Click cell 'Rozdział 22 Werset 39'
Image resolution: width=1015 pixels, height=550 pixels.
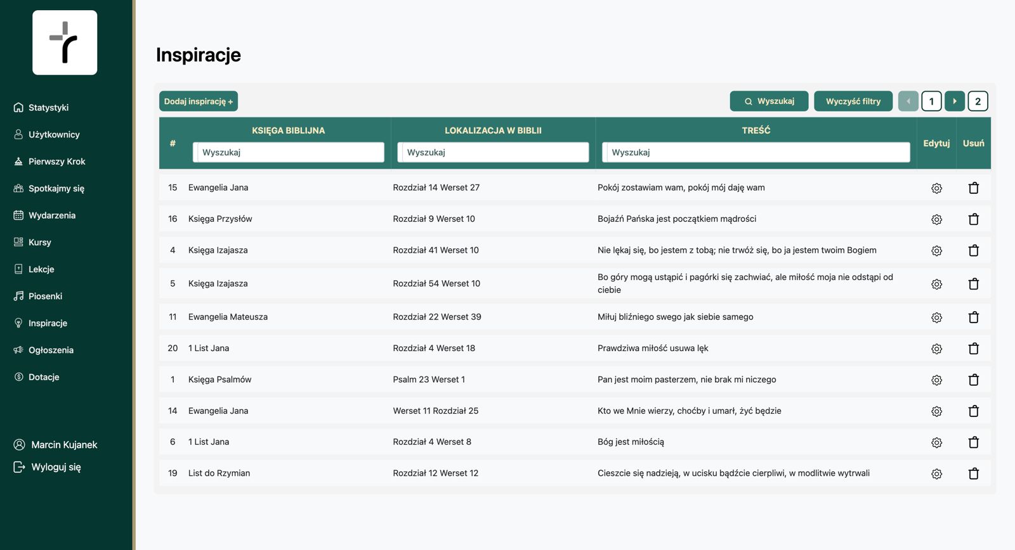tap(437, 317)
